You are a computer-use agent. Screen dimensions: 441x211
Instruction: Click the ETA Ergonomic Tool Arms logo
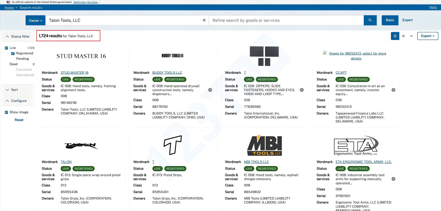(x=356, y=146)
